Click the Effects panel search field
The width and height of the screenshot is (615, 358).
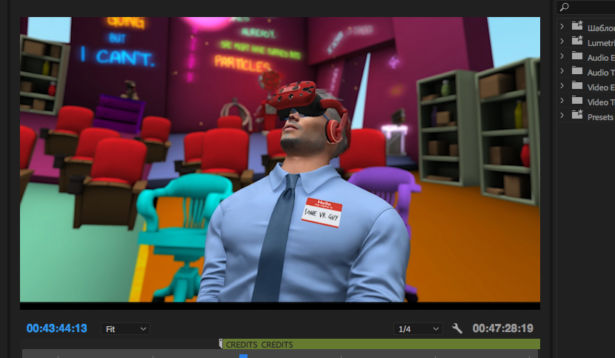[x=585, y=7]
